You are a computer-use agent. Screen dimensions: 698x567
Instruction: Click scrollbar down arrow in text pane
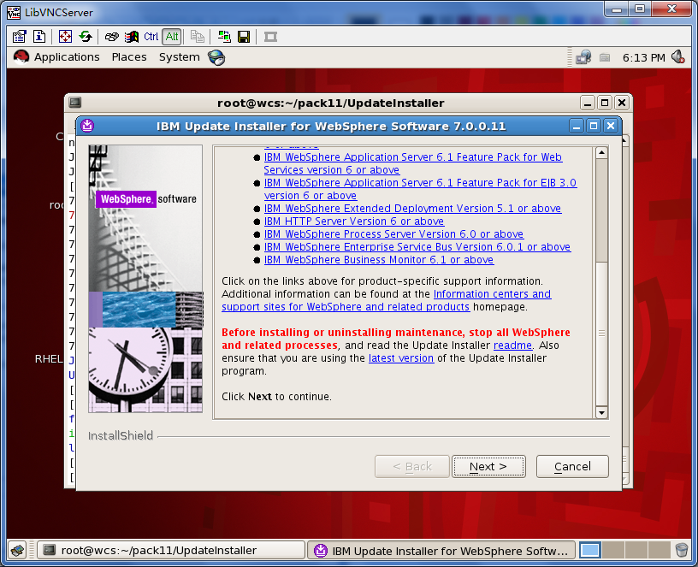pyautogui.click(x=601, y=412)
